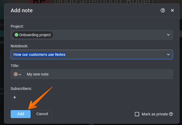Screen dimensions: 182x125
Task: Open the help icon in the dialog header
Action: pyautogui.click(x=163, y=10)
